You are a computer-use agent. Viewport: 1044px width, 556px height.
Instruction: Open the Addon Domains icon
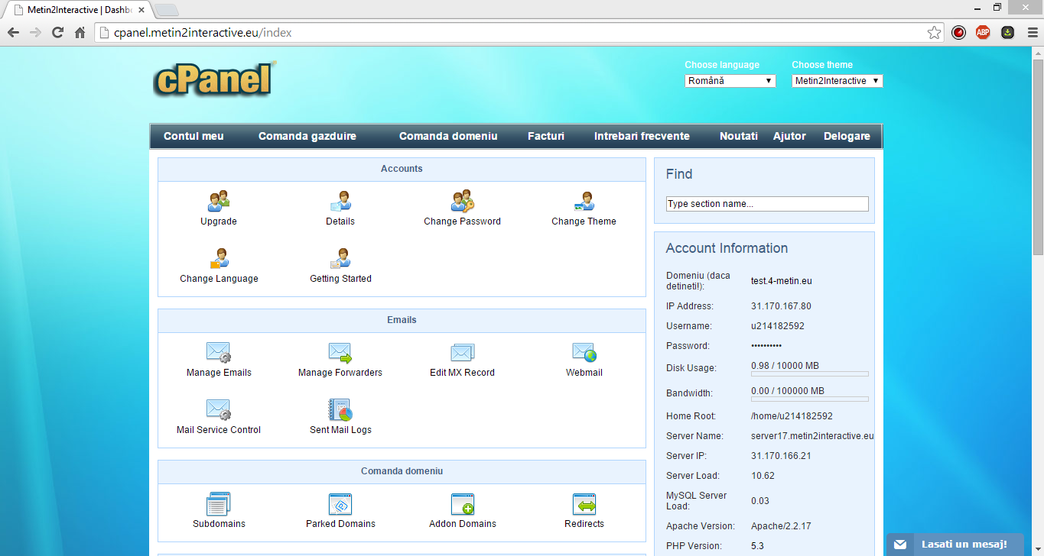coord(463,504)
